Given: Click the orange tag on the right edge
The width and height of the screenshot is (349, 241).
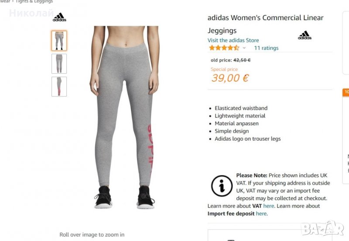Looking at the screenshot, I should coord(346,92).
